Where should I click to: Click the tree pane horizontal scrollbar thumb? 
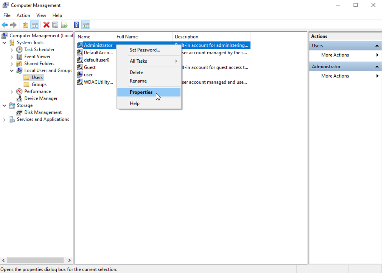tap(35, 261)
